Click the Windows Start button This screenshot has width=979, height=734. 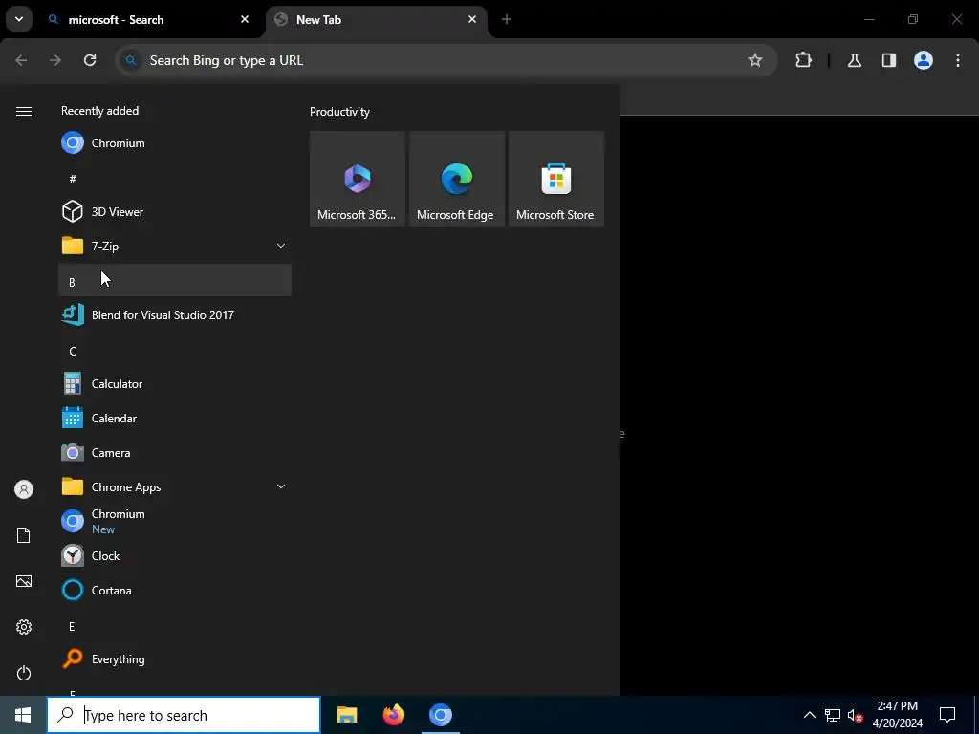tap(23, 715)
